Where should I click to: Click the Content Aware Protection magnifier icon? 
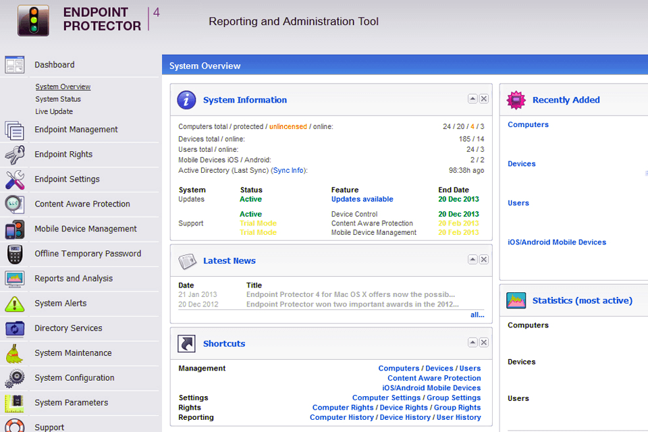tap(14, 205)
